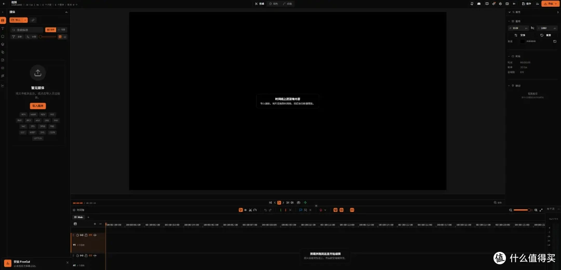Fit timeline with the expand arrows icon
This screenshot has width=561, height=270.
[541, 210]
